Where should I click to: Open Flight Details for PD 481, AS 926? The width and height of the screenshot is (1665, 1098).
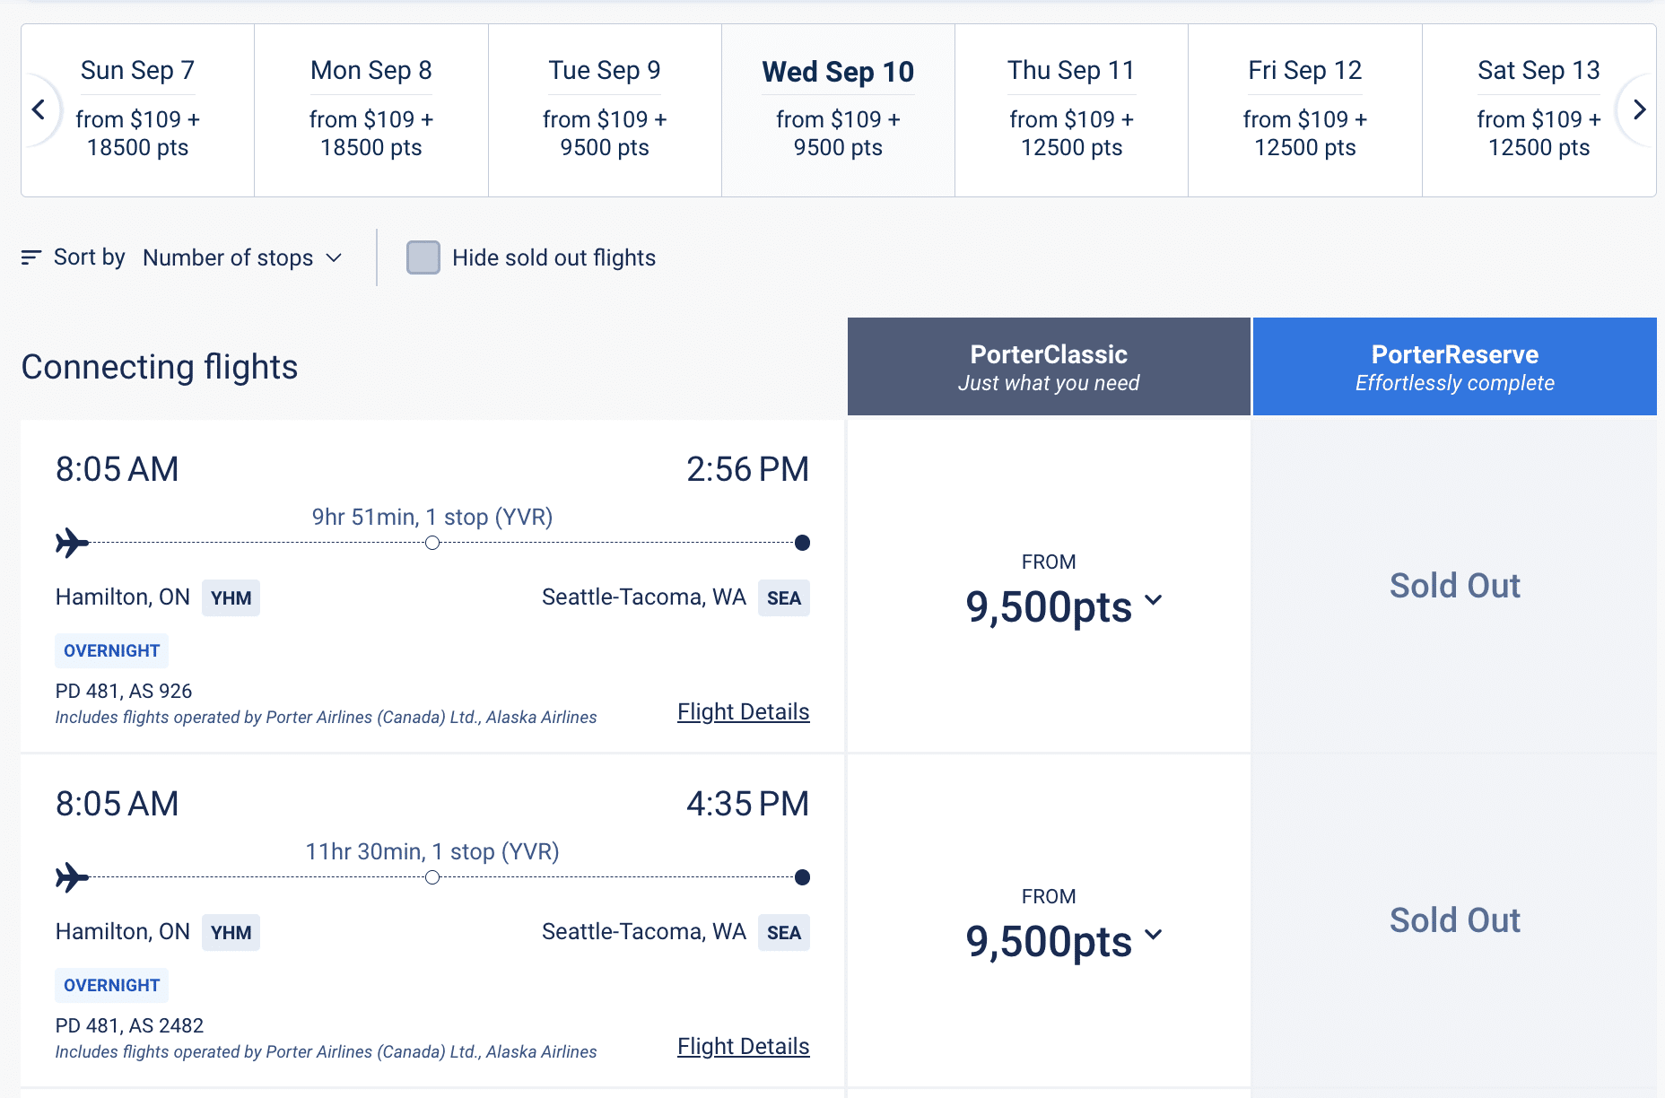(x=743, y=711)
